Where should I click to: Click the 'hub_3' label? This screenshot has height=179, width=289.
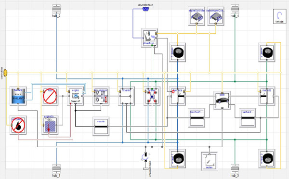tap(235, 176)
